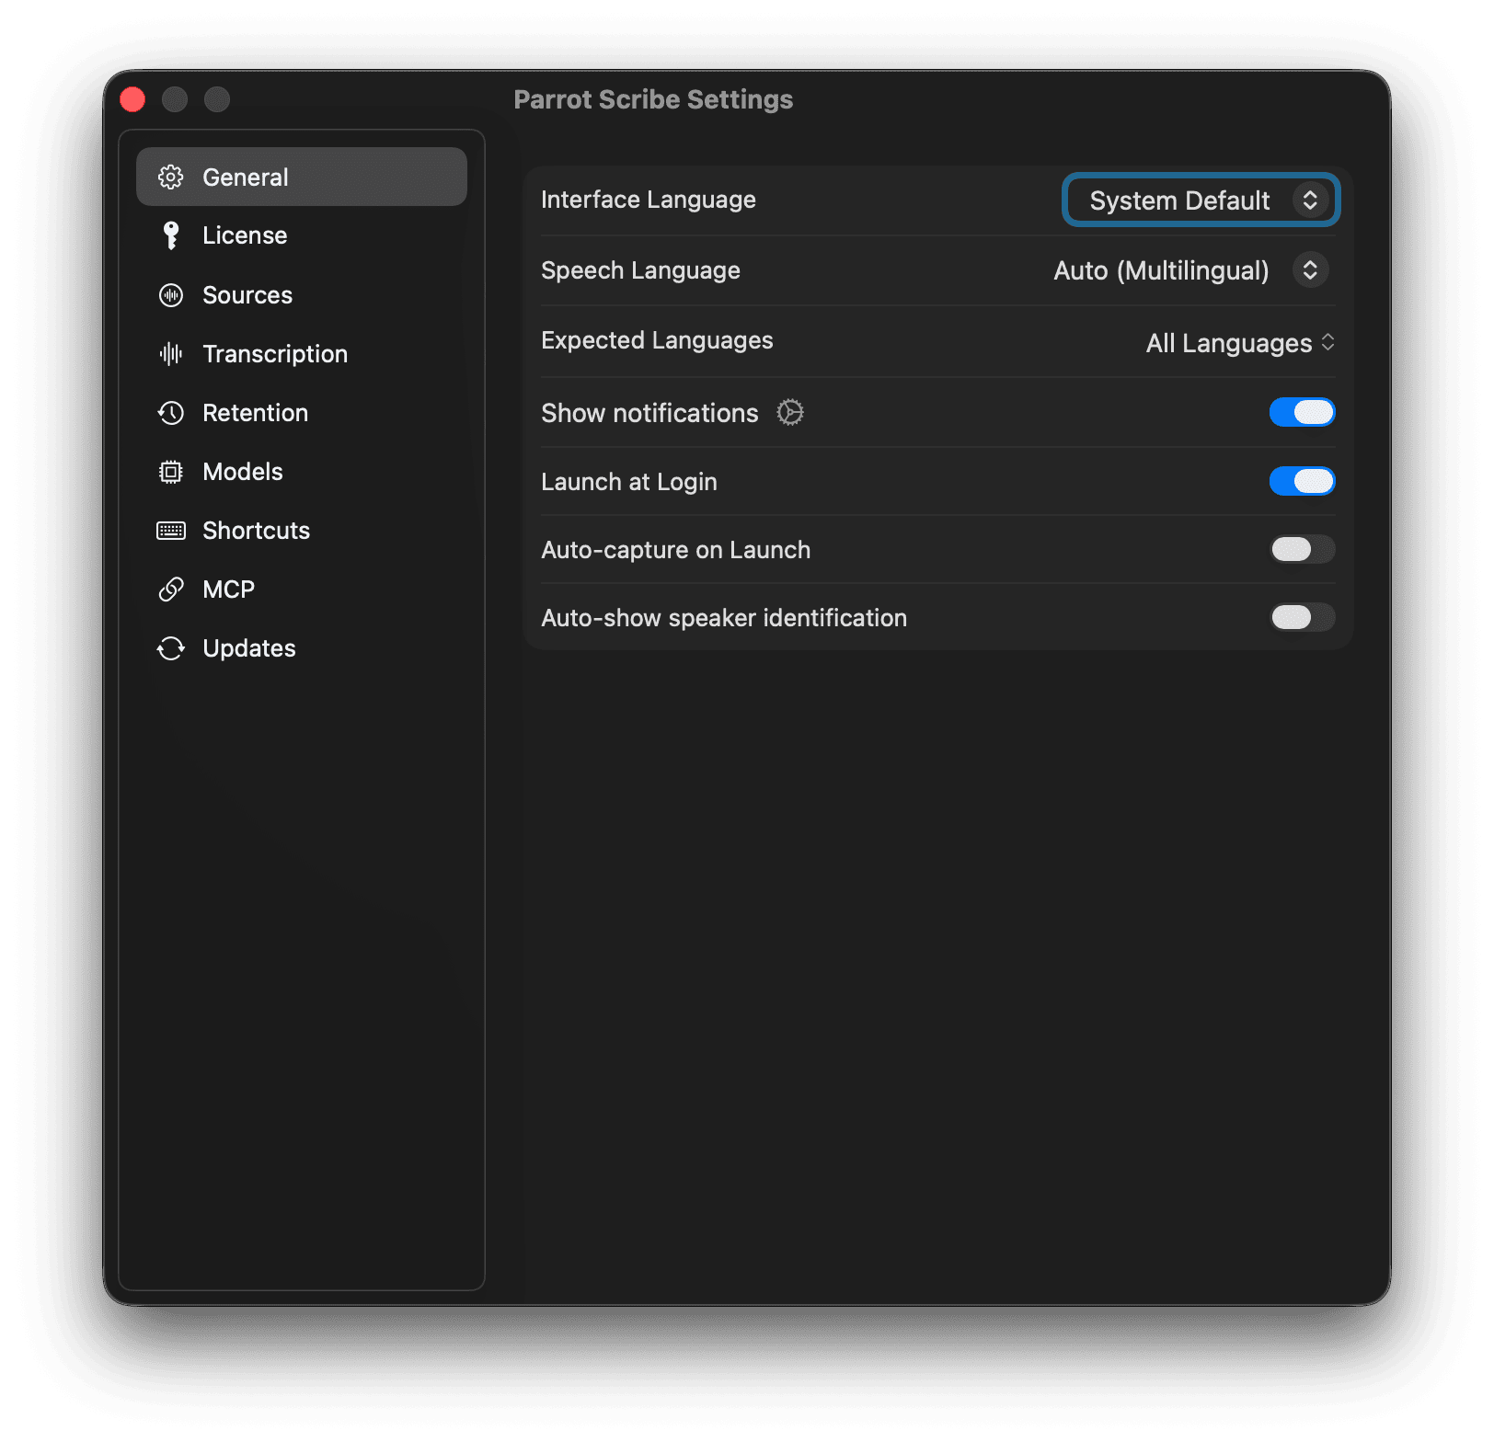Viewport: 1494px width, 1442px height.
Task: Turn off Launch at Login
Action: click(1302, 481)
